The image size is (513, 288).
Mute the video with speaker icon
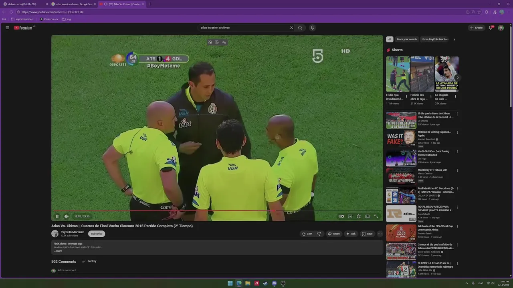[67, 216]
